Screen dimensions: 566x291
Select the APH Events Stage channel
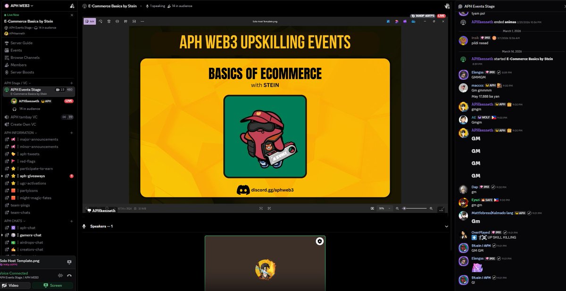click(x=38, y=91)
